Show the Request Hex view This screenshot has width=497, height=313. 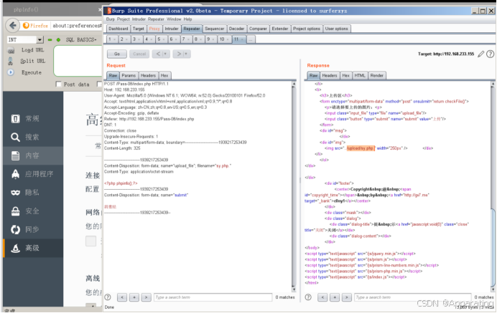pyautogui.click(x=164, y=75)
